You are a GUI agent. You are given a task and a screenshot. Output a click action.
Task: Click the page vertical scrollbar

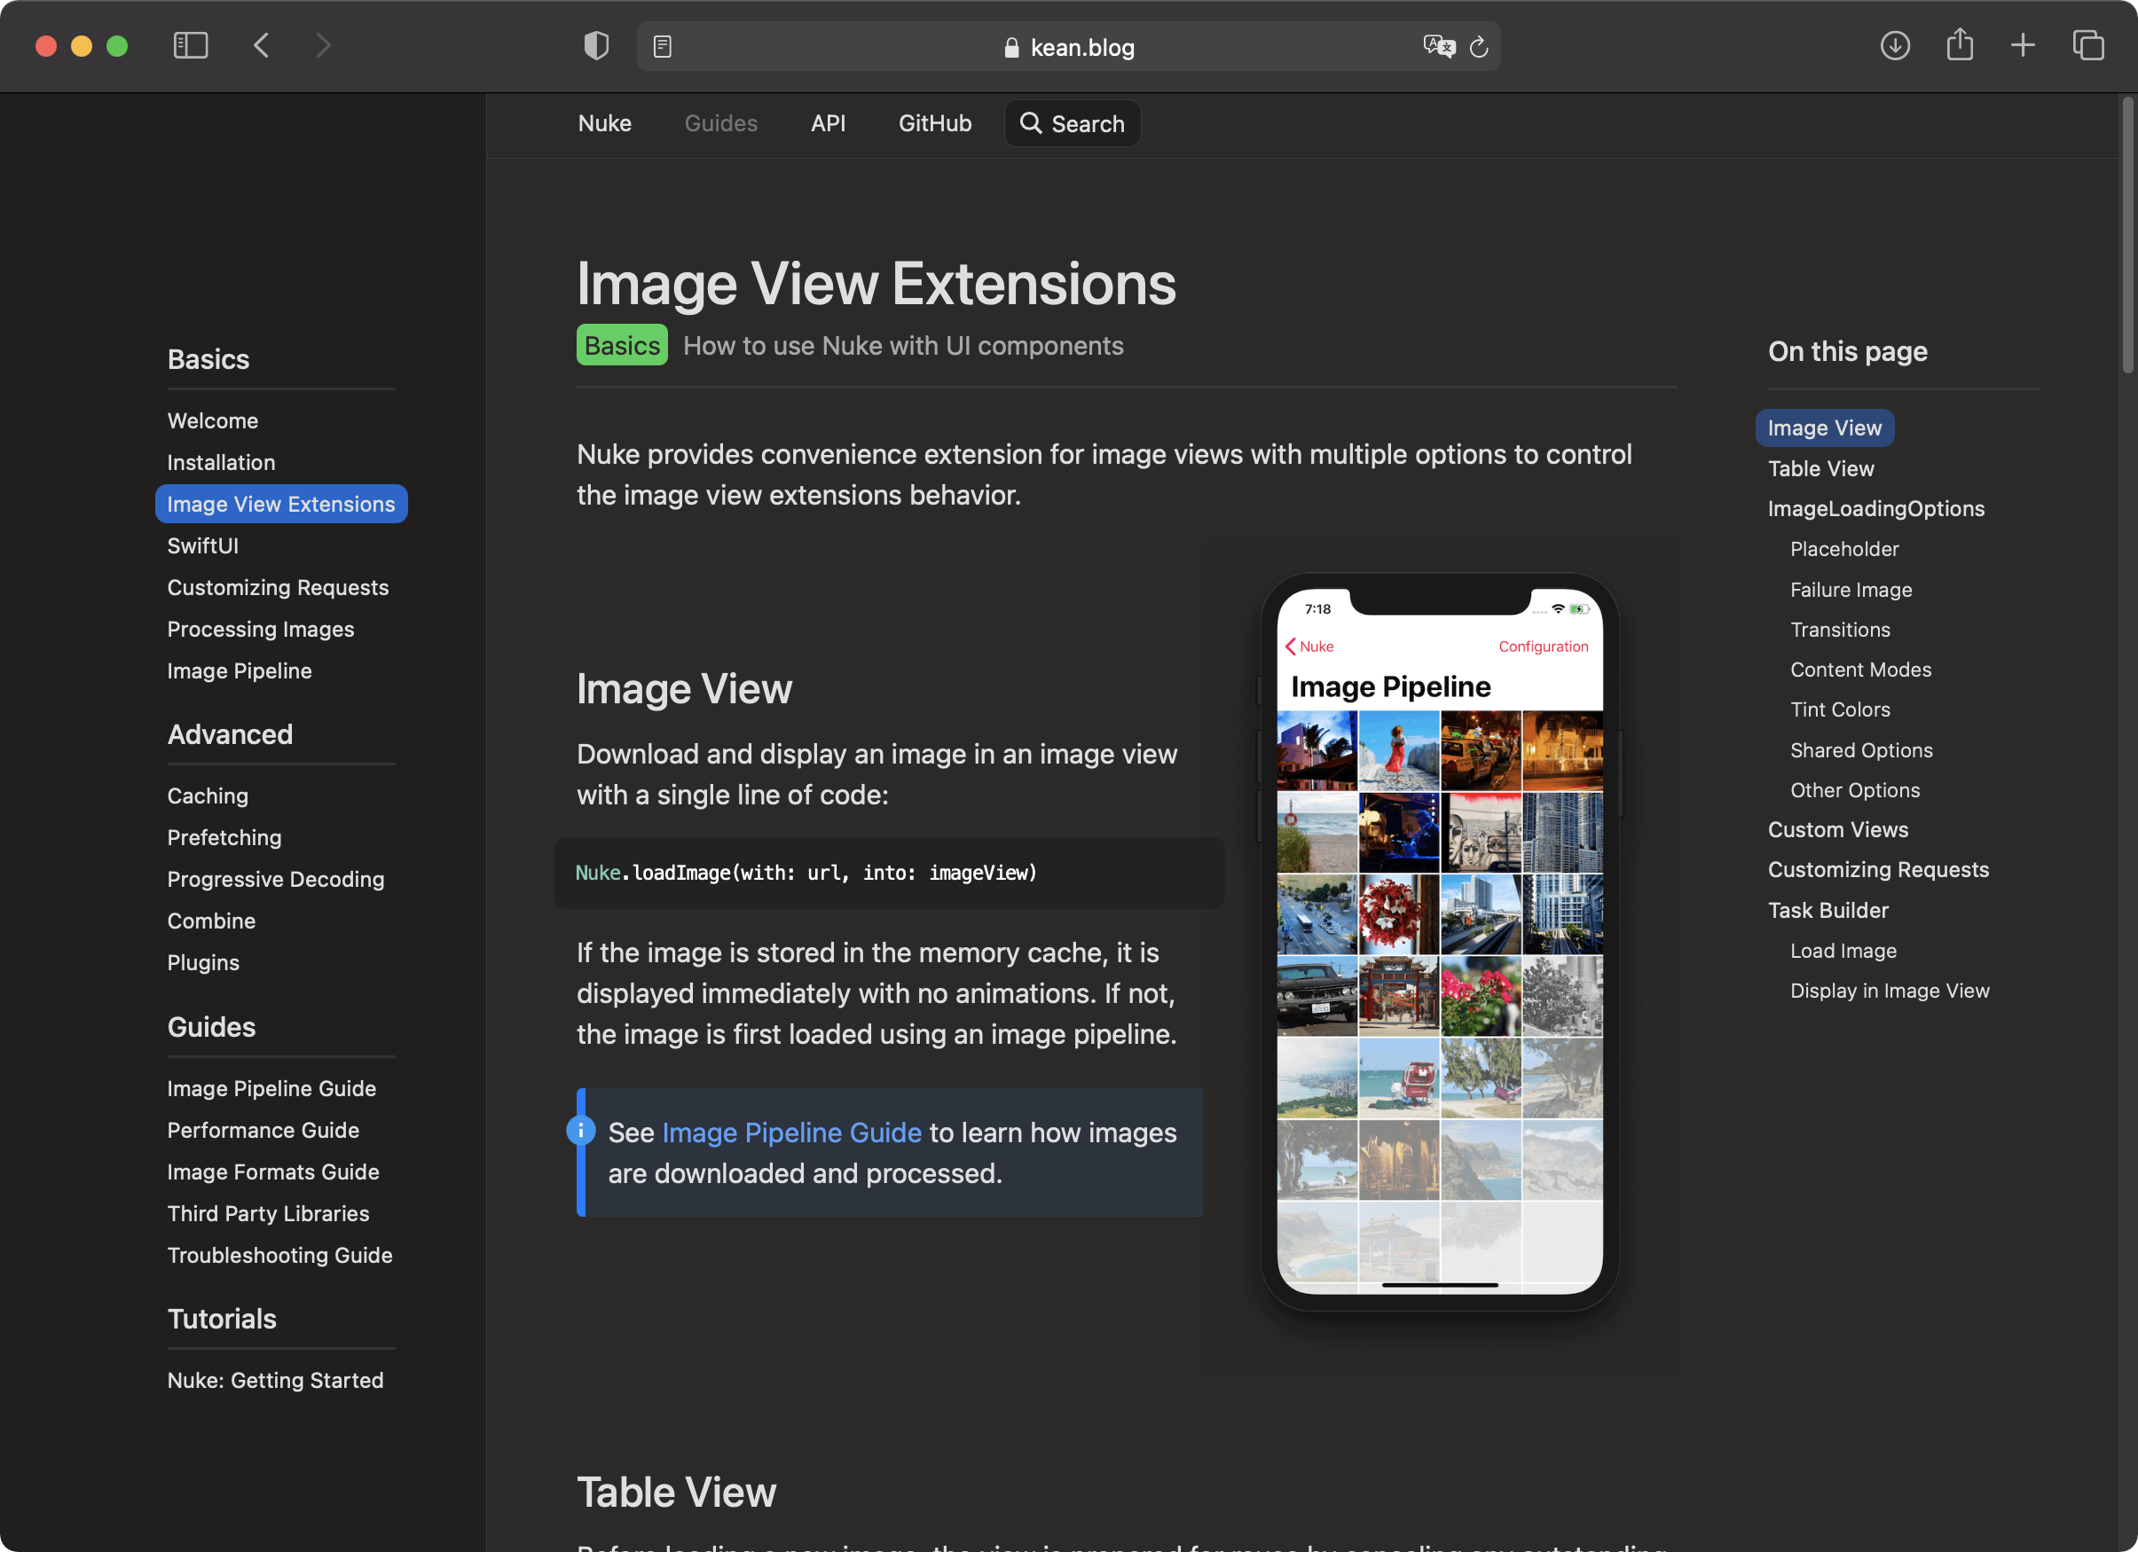(2126, 236)
